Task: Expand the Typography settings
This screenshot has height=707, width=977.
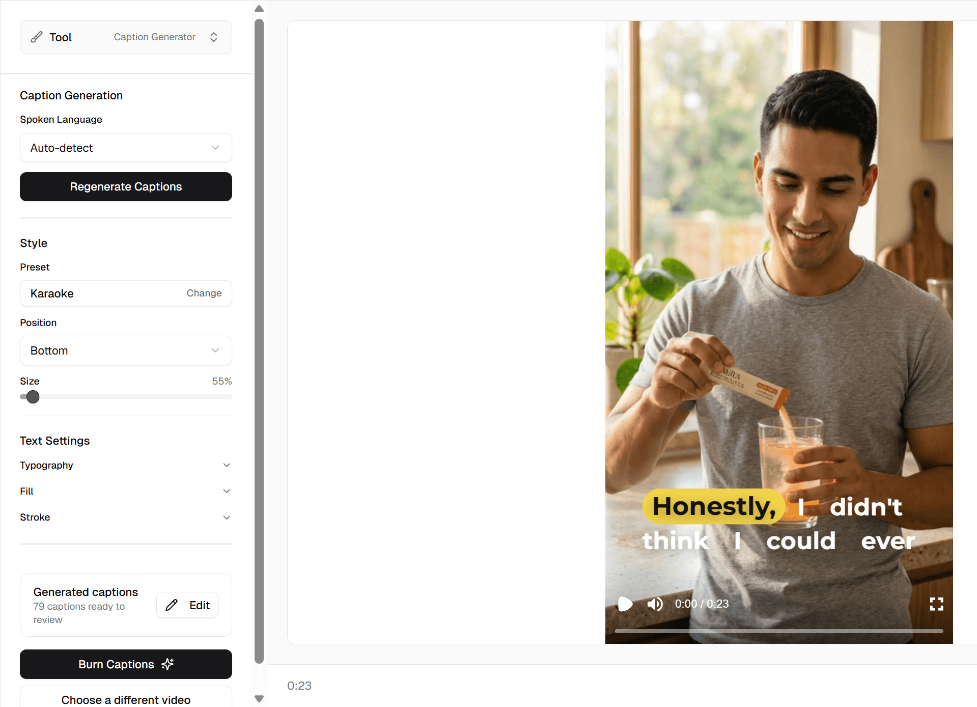Action: (126, 465)
